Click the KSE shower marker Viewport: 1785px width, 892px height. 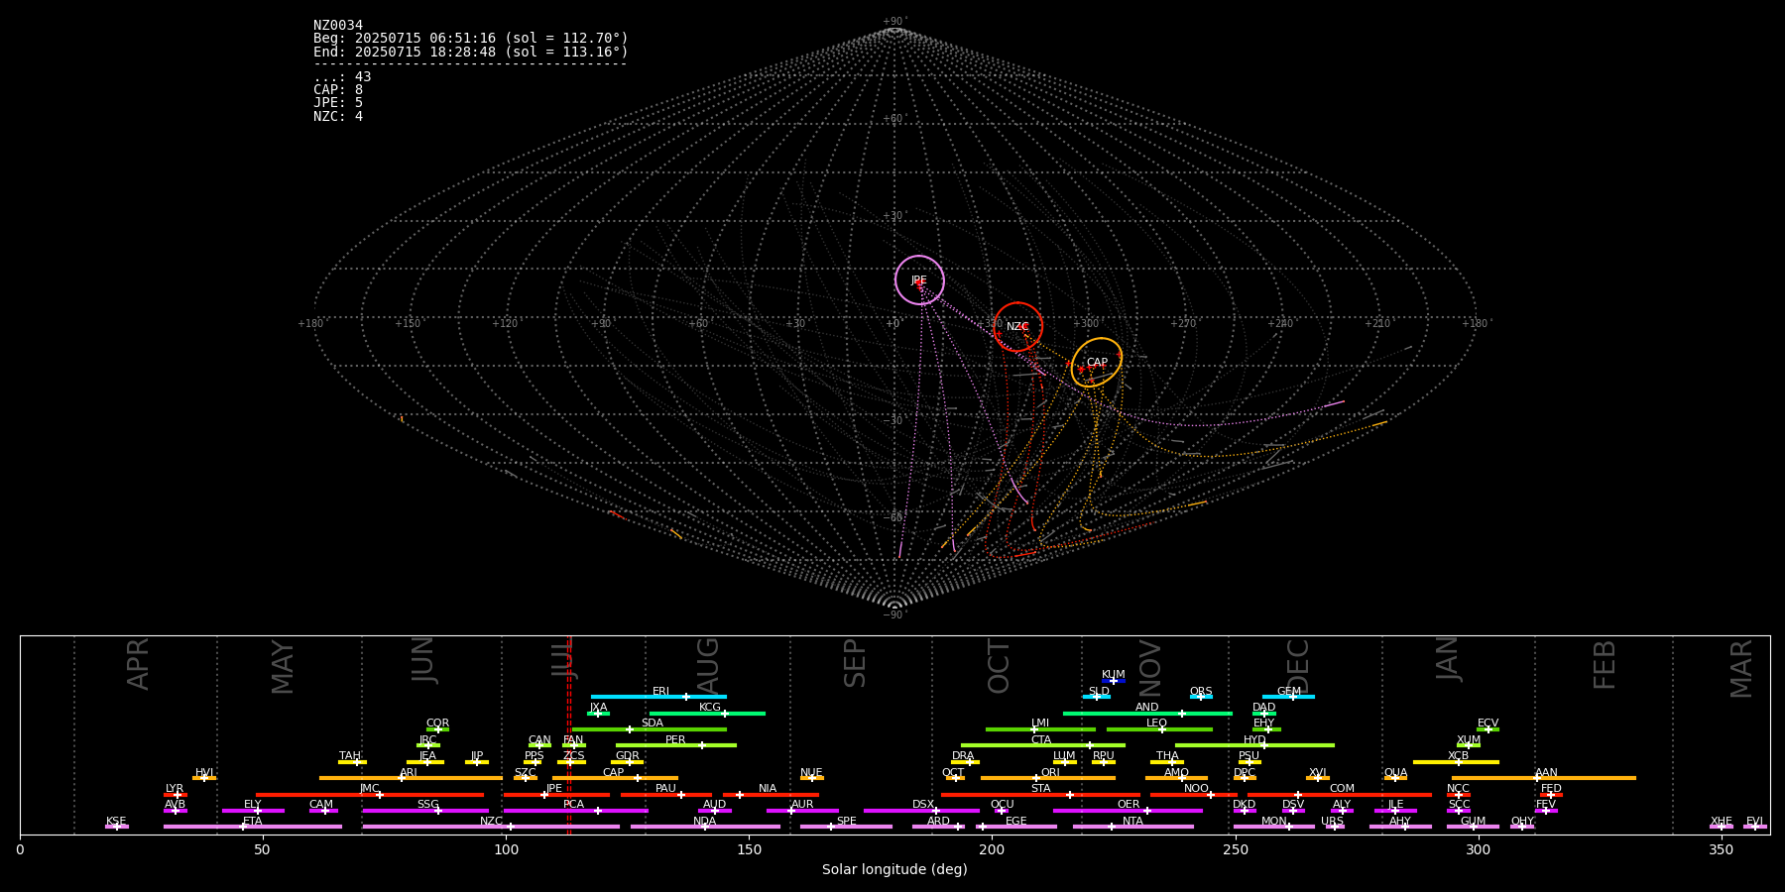coord(117,827)
